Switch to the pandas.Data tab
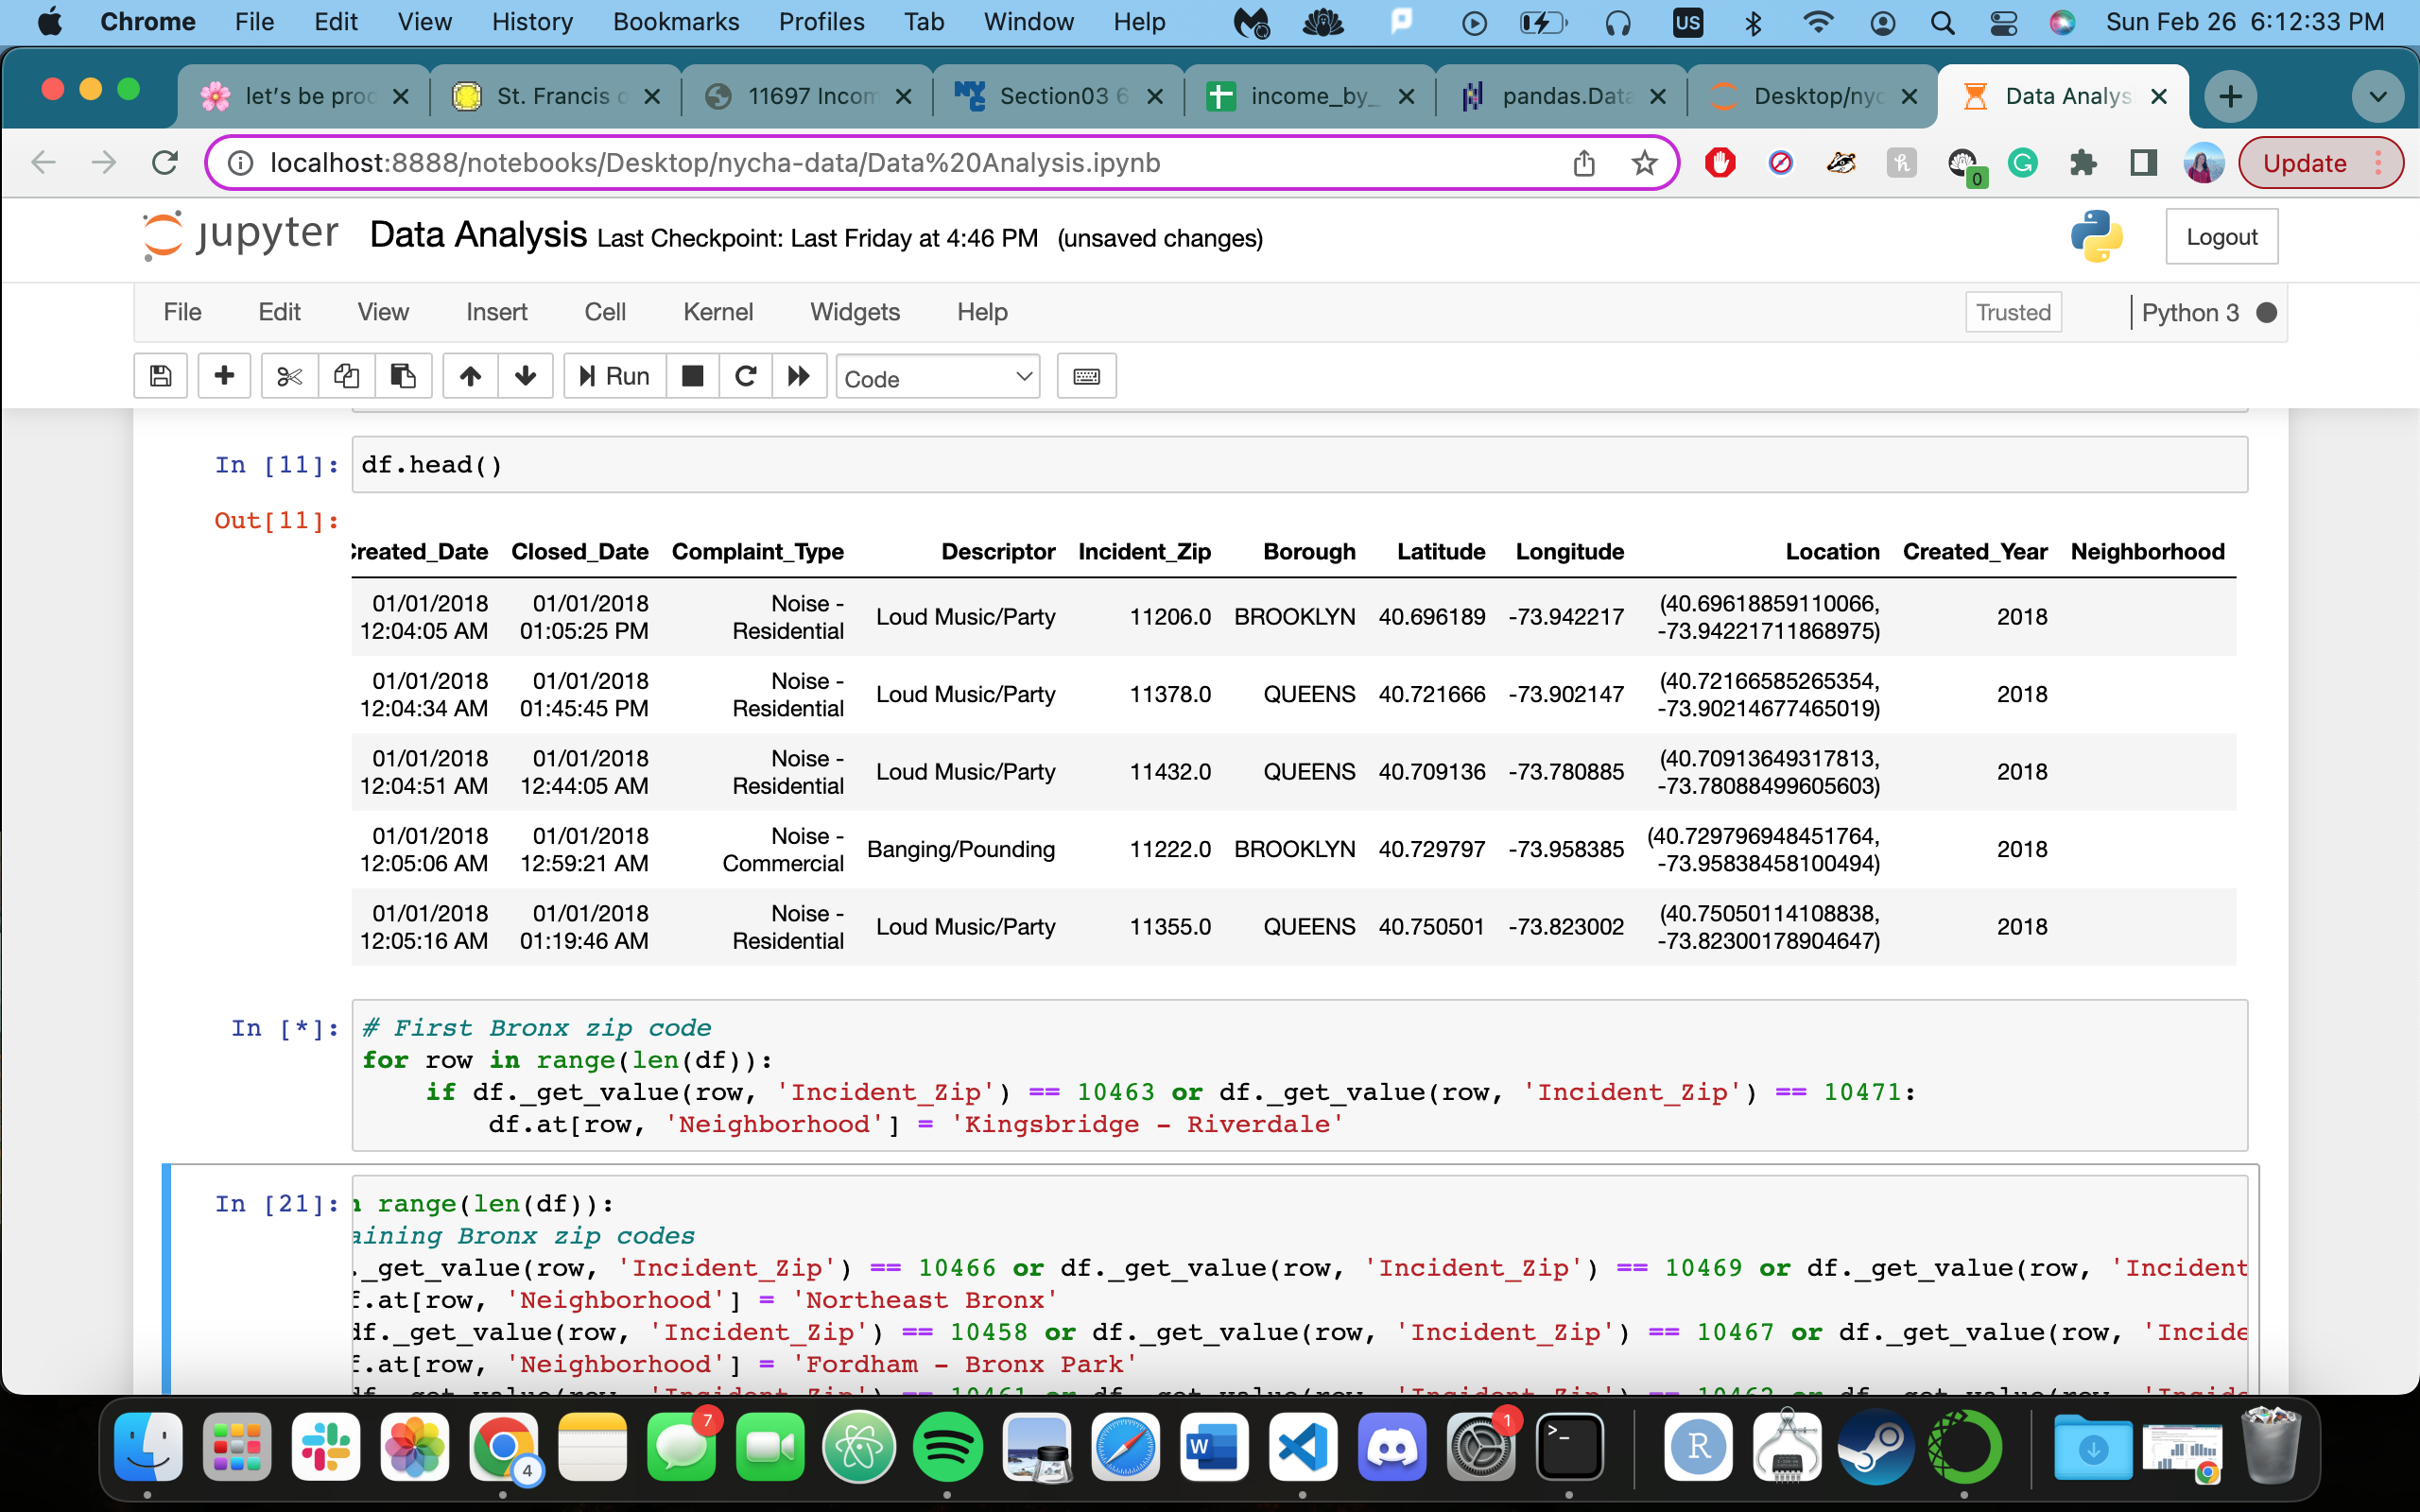The image size is (2420, 1512). [1560, 96]
